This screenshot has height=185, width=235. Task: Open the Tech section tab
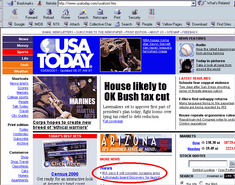[18, 65]
